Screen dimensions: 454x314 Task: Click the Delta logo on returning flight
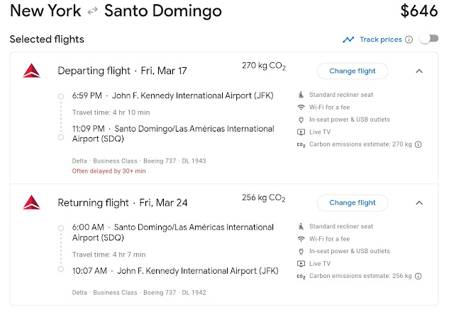[x=31, y=203]
